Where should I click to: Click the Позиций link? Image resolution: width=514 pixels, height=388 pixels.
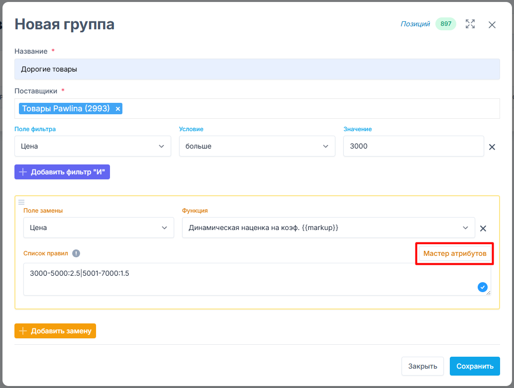click(415, 24)
